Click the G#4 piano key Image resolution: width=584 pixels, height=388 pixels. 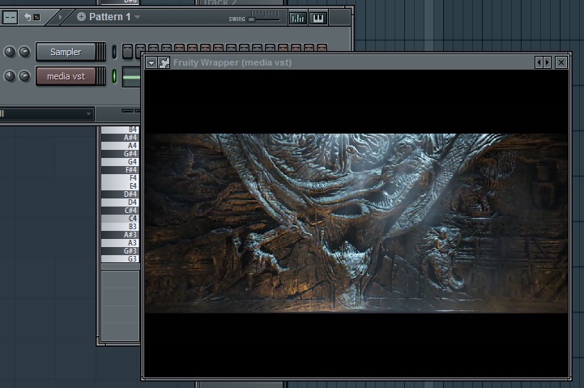(x=120, y=154)
